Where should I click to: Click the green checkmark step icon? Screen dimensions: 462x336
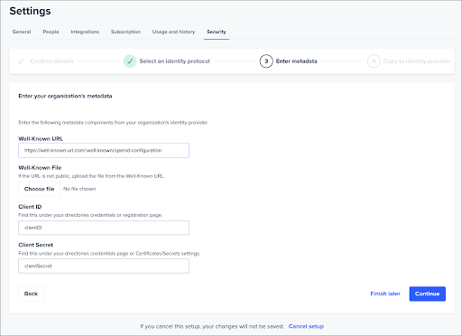click(130, 61)
